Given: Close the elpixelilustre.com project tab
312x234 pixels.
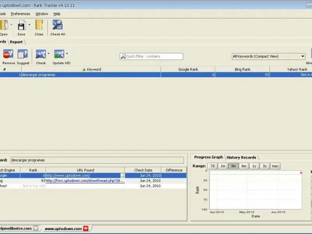Looking at the screenshot, I should click(36, 228).
